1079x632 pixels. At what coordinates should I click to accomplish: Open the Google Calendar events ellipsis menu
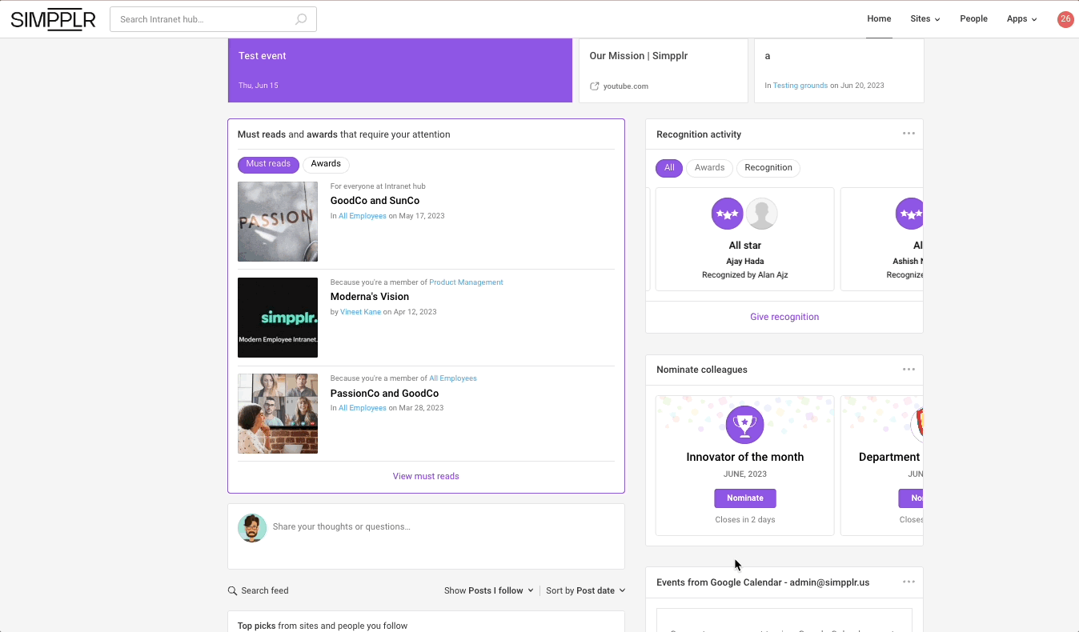(909, 582)
